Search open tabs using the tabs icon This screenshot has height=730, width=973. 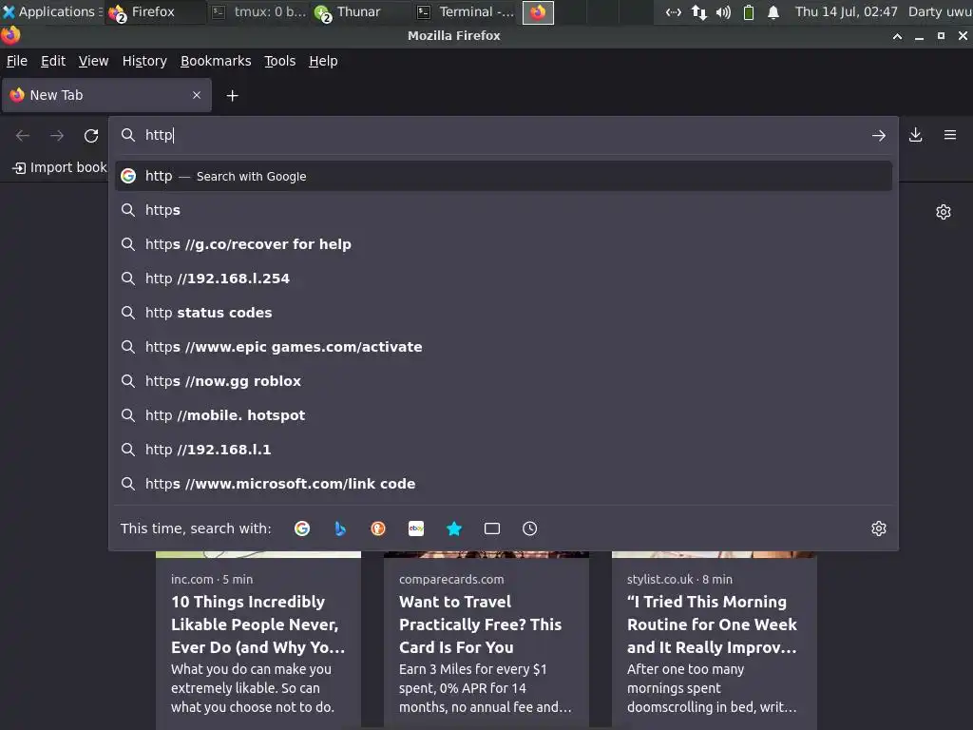coord(492,528)
